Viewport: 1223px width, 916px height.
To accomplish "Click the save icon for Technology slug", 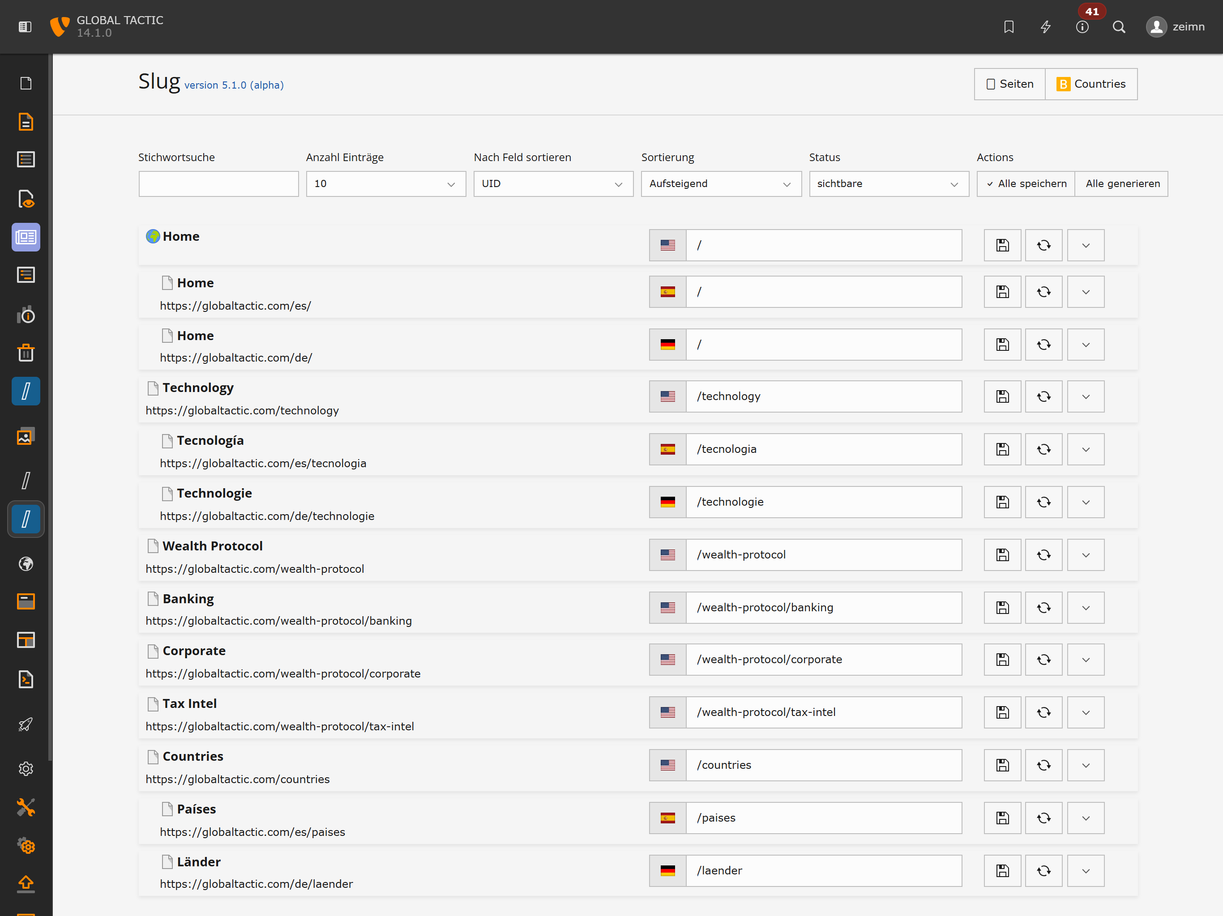I will point(1002,396).
